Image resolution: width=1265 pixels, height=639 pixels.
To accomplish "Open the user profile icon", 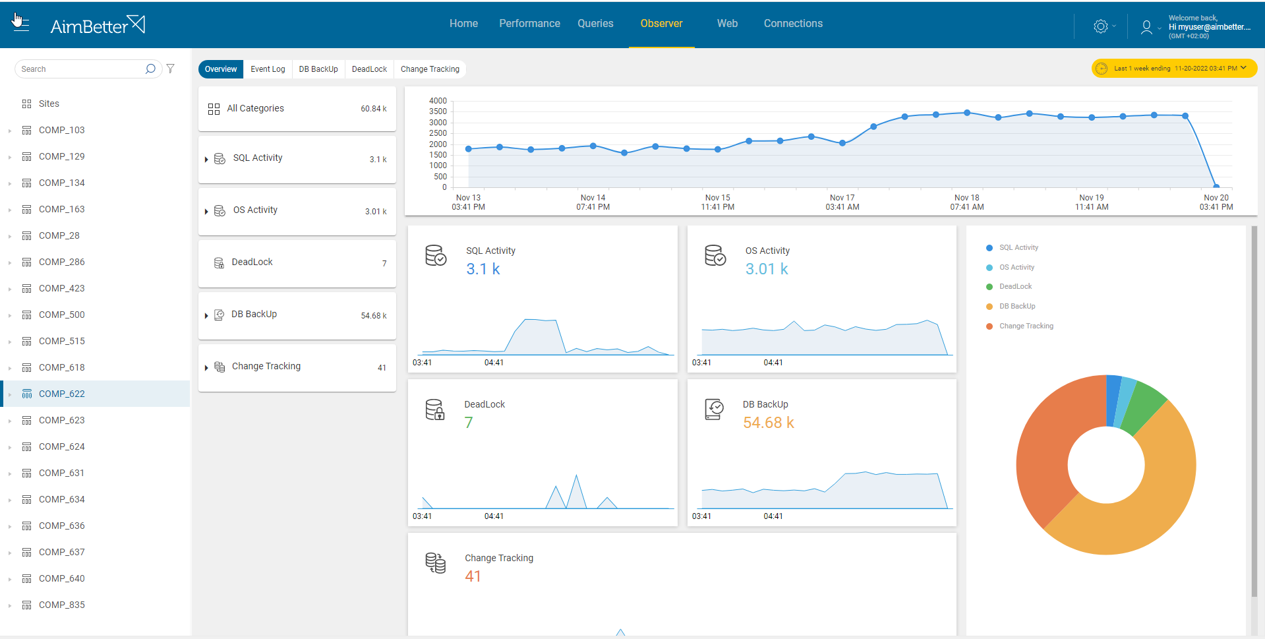I will coord(1146,28).
